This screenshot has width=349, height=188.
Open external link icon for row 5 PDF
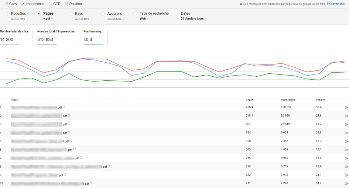[71, 141]
